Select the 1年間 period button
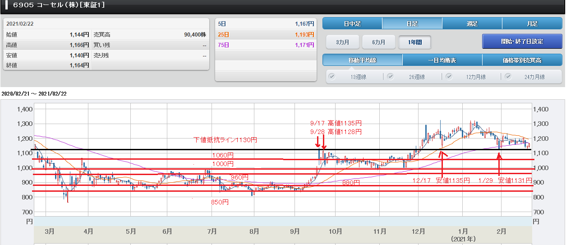 [x=415, y=42]
